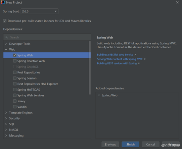Click the Developer Tools category label
Screen dimensions: 182x149
click(20, 44)
